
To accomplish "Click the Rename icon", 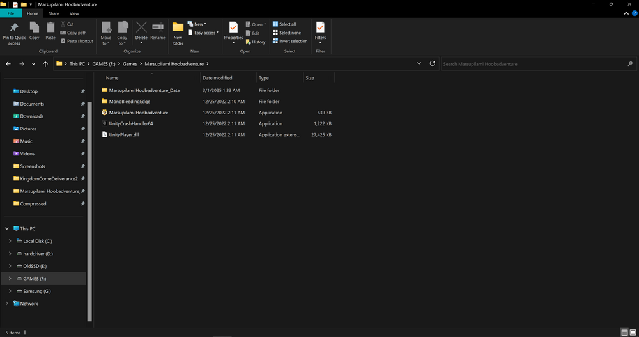I will click(x=158, y=27).
